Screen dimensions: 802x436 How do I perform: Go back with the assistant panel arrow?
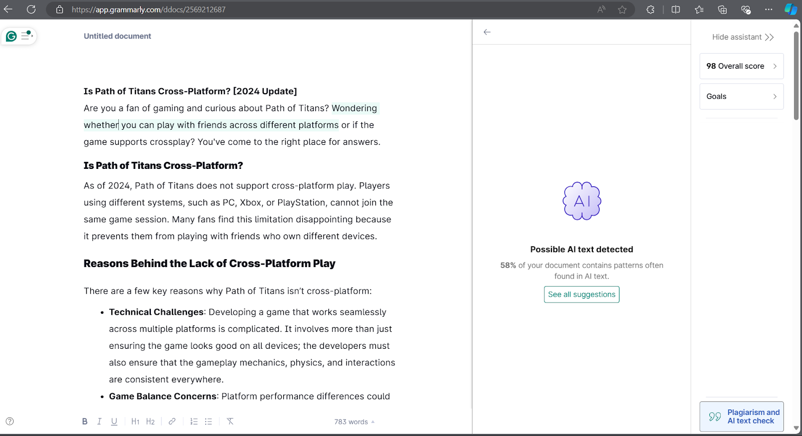[487, 32]
